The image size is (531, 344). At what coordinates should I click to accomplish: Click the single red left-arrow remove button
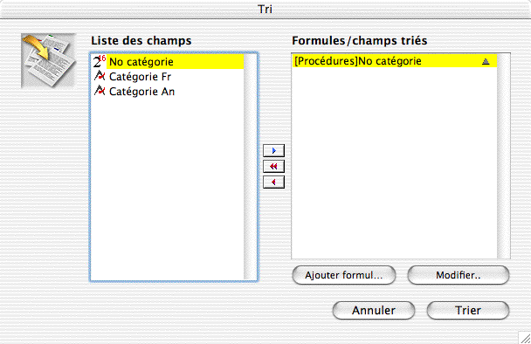pos(273,182)
